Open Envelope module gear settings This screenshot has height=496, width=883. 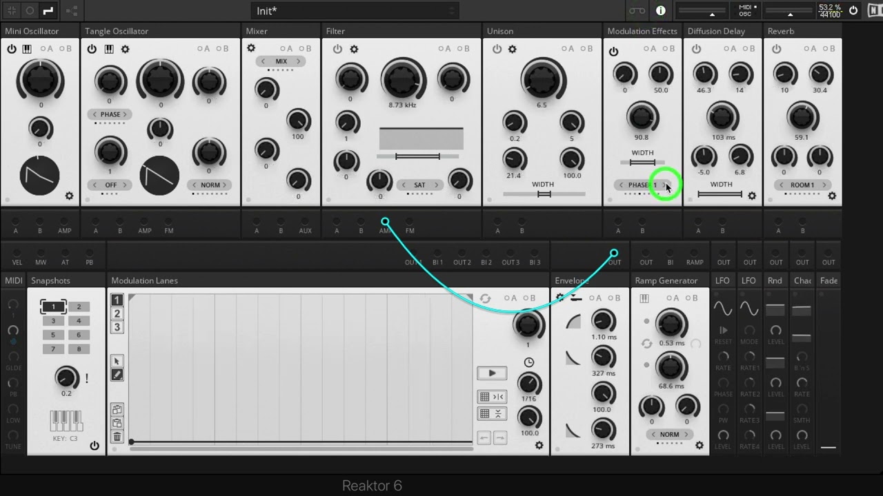pyautogui.click(x=560, y=298)
